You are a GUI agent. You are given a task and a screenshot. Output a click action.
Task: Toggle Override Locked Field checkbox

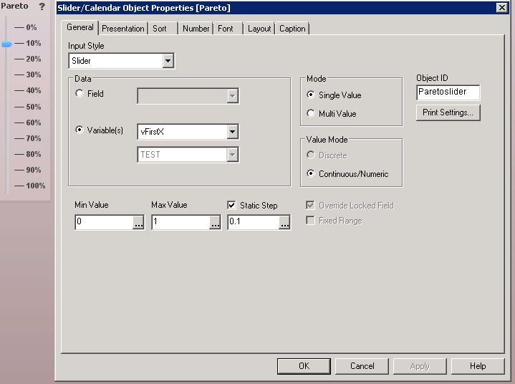310,206
